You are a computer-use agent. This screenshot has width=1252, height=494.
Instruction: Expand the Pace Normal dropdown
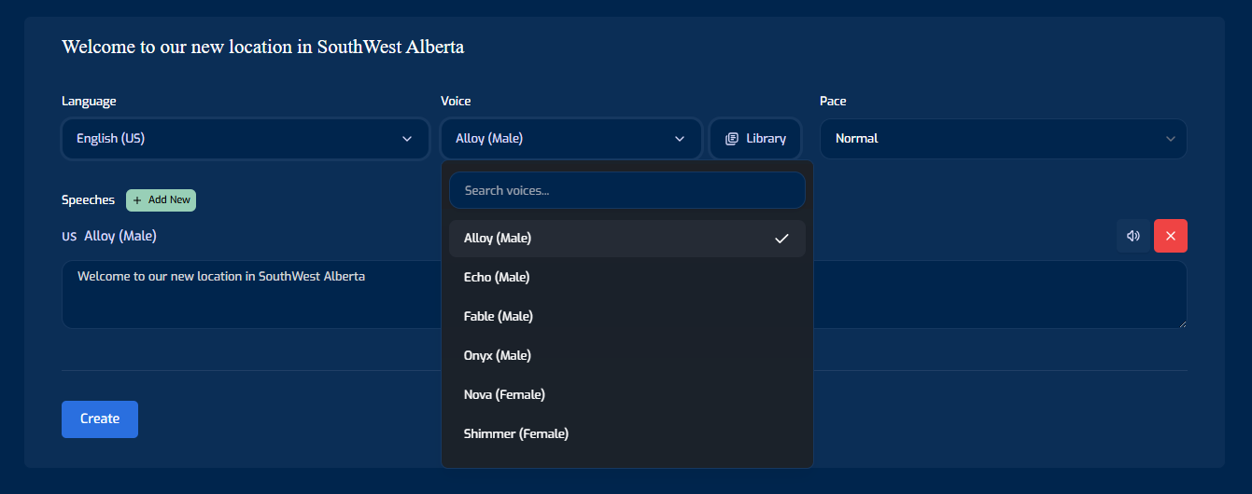pyautogui.click(x=1004, y=139)
